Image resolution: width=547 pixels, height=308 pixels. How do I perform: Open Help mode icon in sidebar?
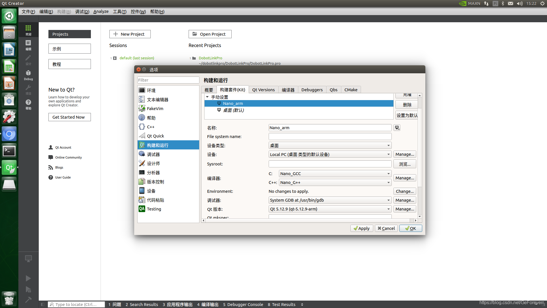pyautogui.click(x=28, y=104)
